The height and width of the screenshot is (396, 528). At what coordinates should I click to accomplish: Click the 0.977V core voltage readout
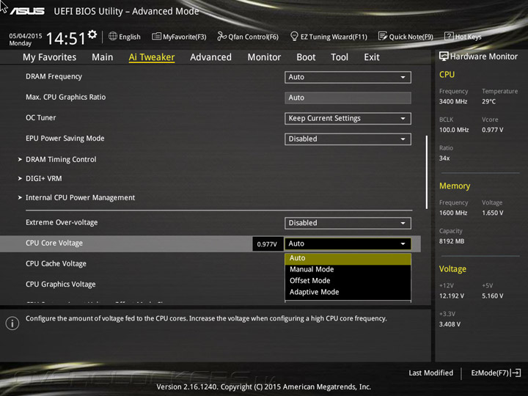pos(267,244)
